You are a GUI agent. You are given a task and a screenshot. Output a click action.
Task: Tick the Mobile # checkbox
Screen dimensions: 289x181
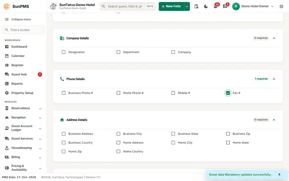point(173,93)
